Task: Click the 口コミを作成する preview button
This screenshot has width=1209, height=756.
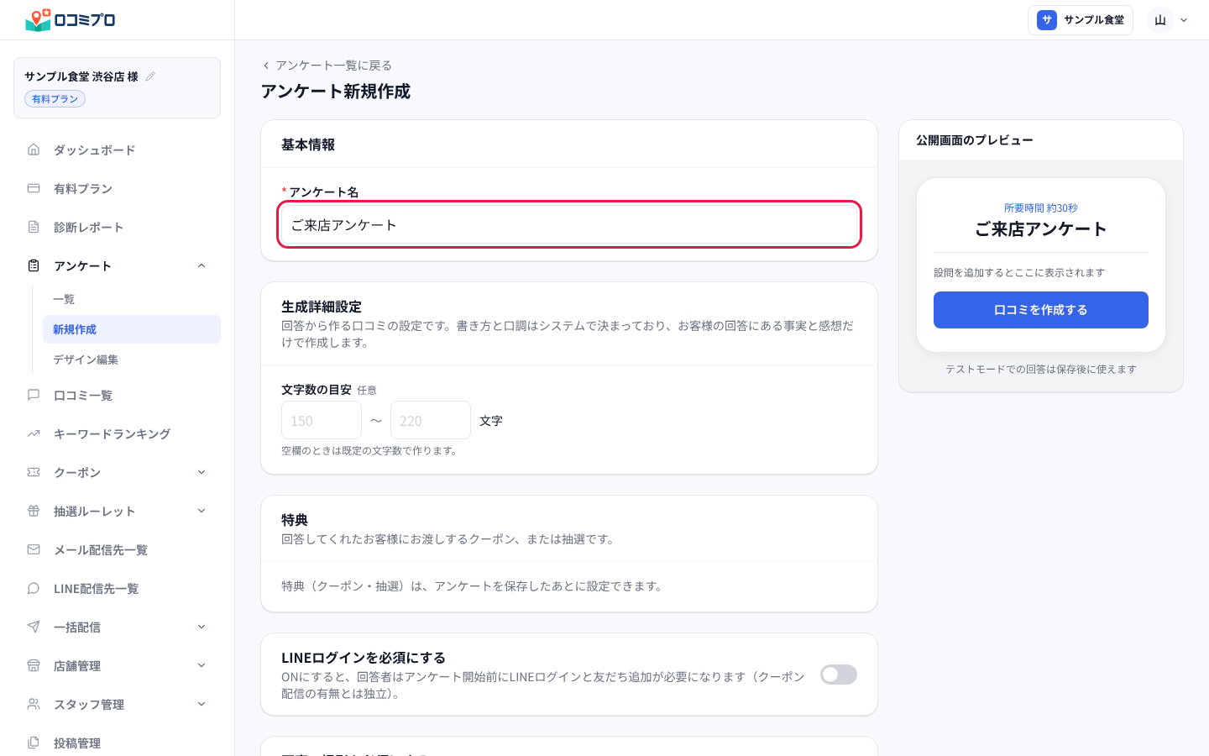Action: 1041,310
